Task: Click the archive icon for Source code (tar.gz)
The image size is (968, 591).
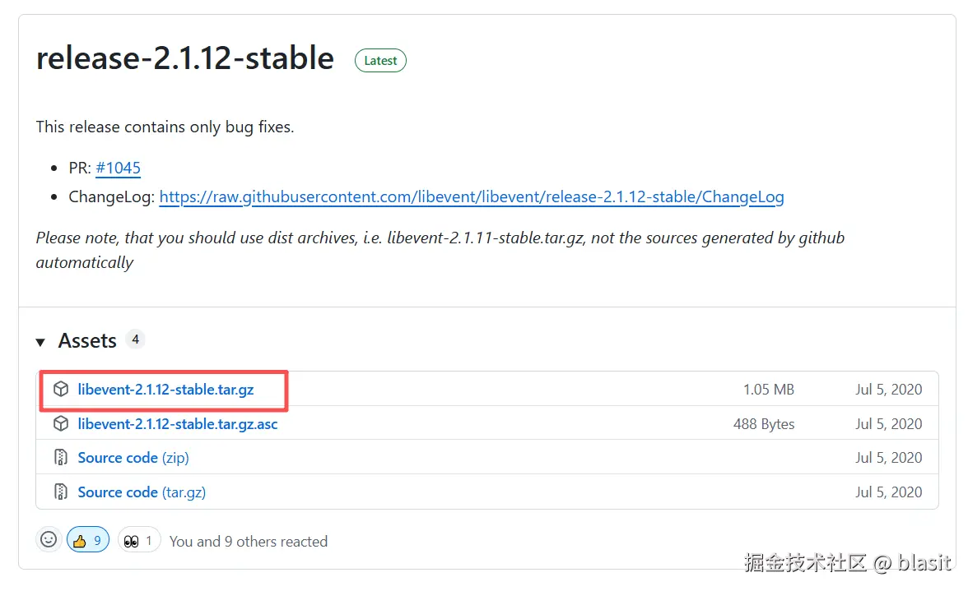Action: tap(61, 492)
